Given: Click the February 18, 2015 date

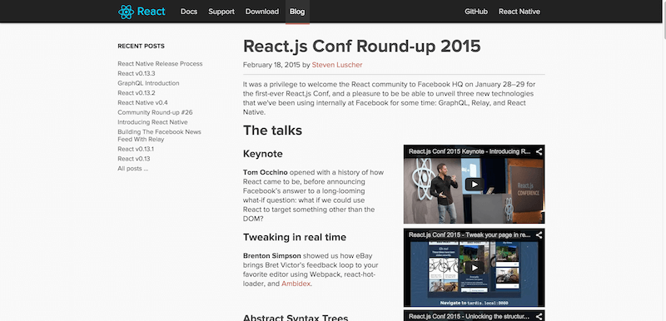Looking at the screenshot, I should coord(271,65).
